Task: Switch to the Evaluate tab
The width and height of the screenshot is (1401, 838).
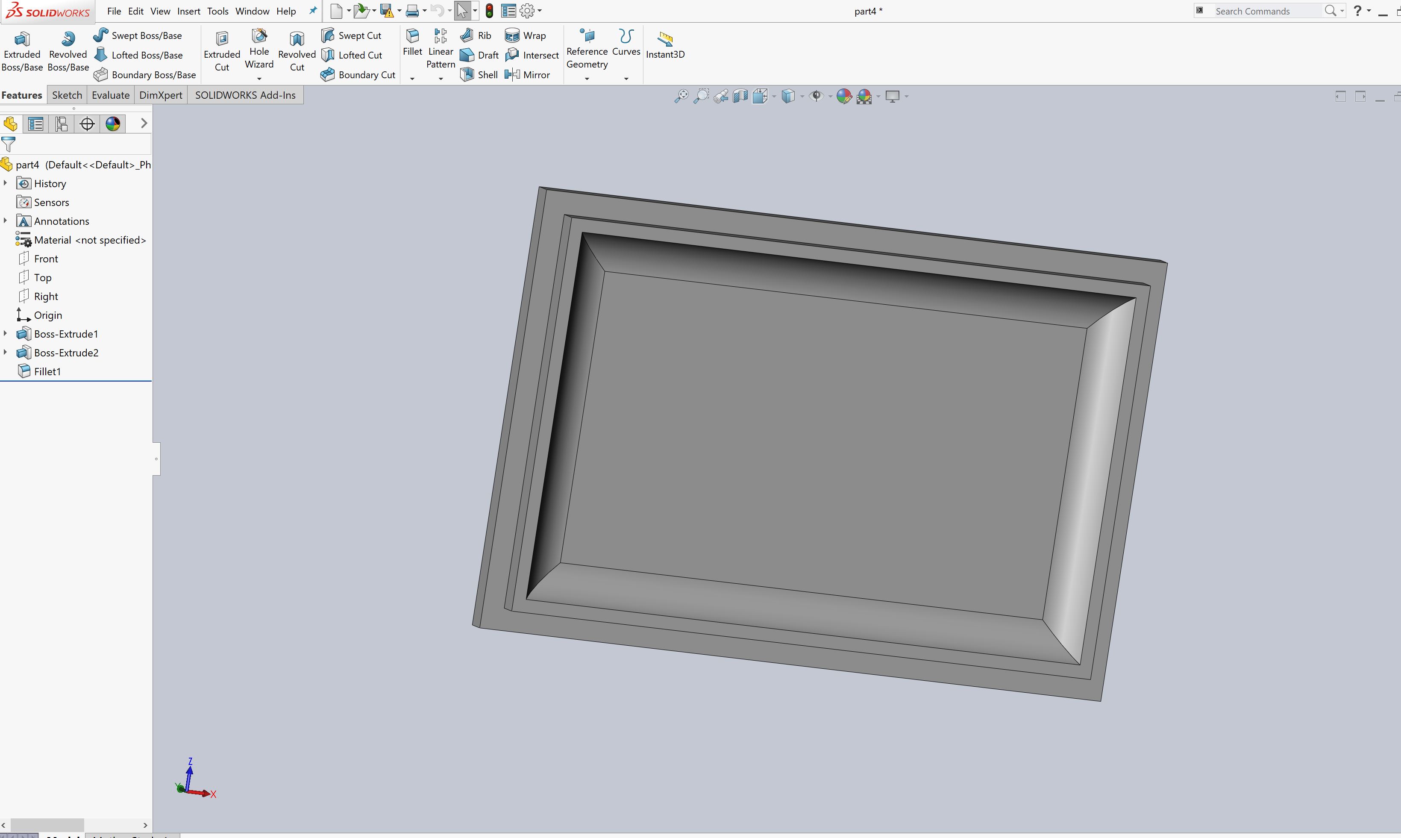Action: tap(111, 95)
